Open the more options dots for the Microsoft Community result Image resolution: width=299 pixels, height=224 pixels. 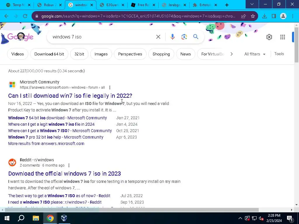tap(110, 87)
